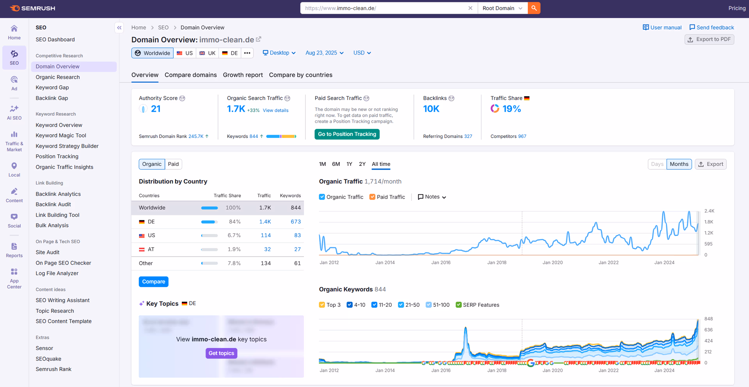Open external link icon next to immo-clean.de
749x387 pixels.
[258, 39]
